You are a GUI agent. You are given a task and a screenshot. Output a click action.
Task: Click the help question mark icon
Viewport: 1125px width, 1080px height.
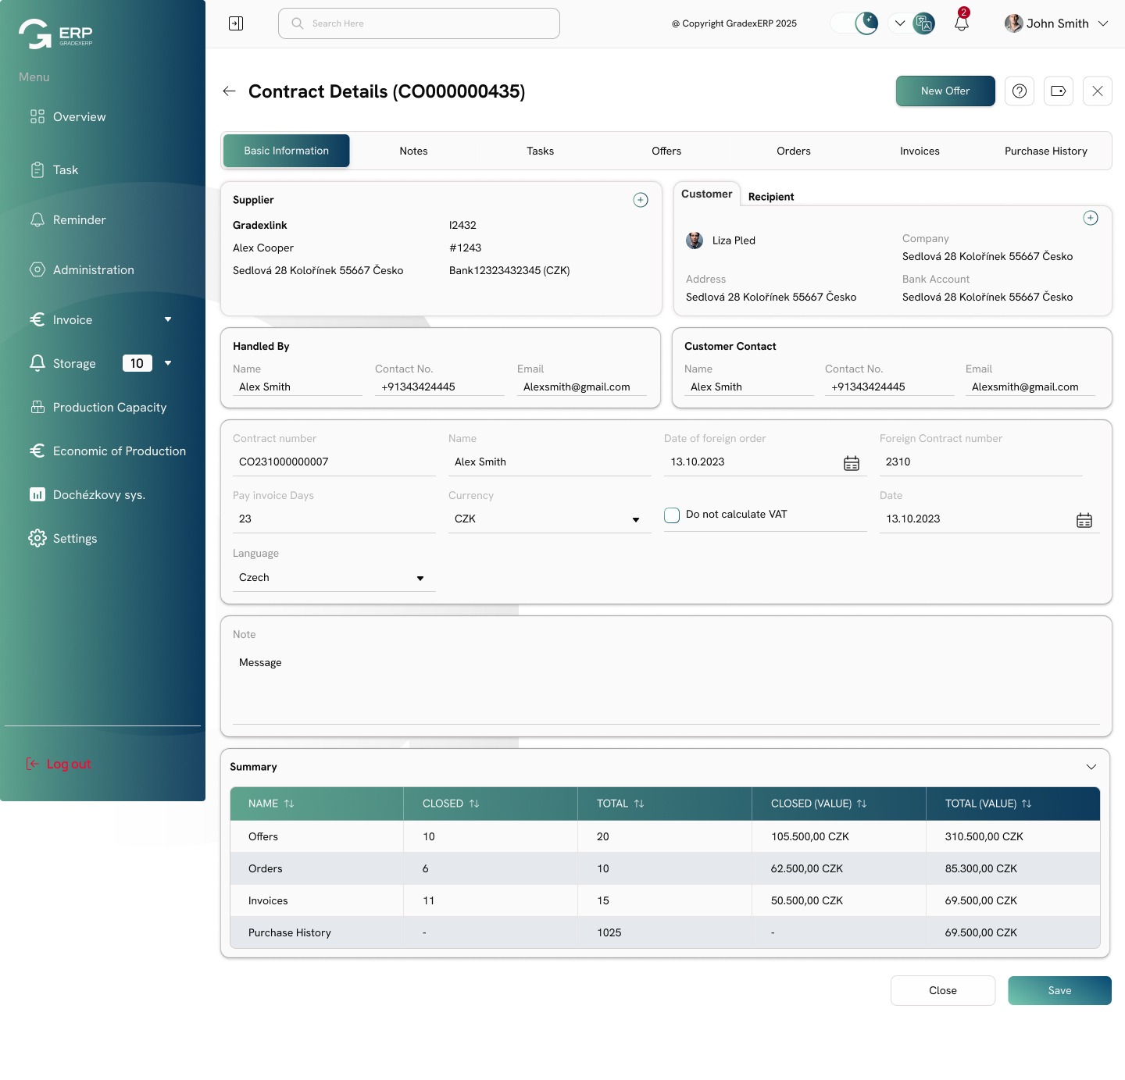[1020, 91]
